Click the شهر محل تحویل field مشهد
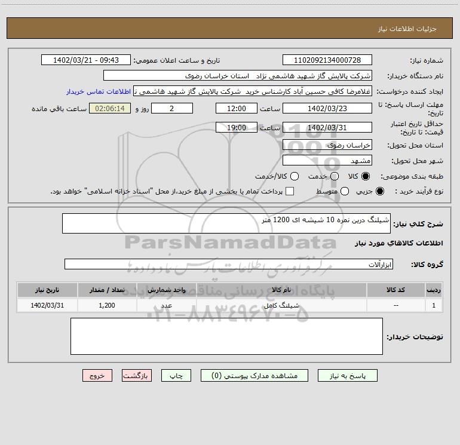The width and height of the screenshot is (460, 445). (x=327, y=161)
